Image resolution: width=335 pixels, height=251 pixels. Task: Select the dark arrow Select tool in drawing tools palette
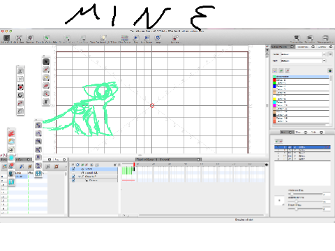coord(46,61)
